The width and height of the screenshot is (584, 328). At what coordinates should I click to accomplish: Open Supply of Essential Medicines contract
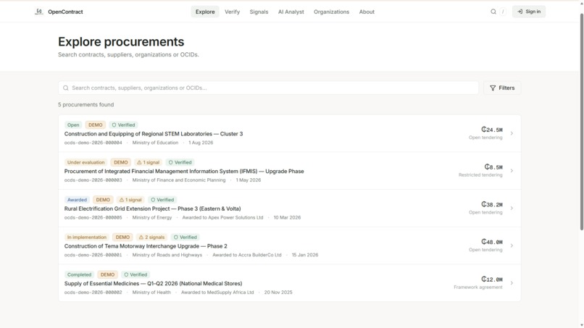(153, 283)
